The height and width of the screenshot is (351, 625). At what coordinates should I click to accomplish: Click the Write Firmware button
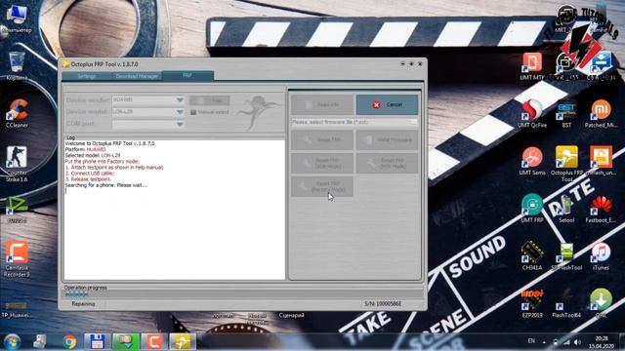(x=387, y=140)
